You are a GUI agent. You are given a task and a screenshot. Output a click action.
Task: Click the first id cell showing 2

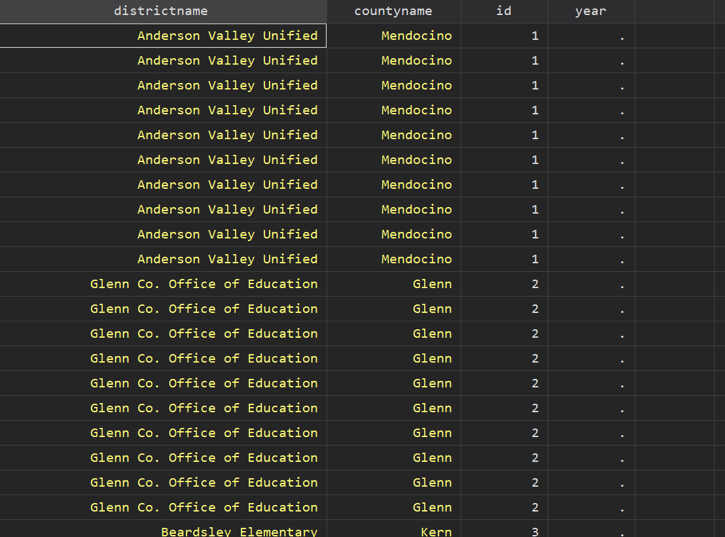tap(535, 284)
